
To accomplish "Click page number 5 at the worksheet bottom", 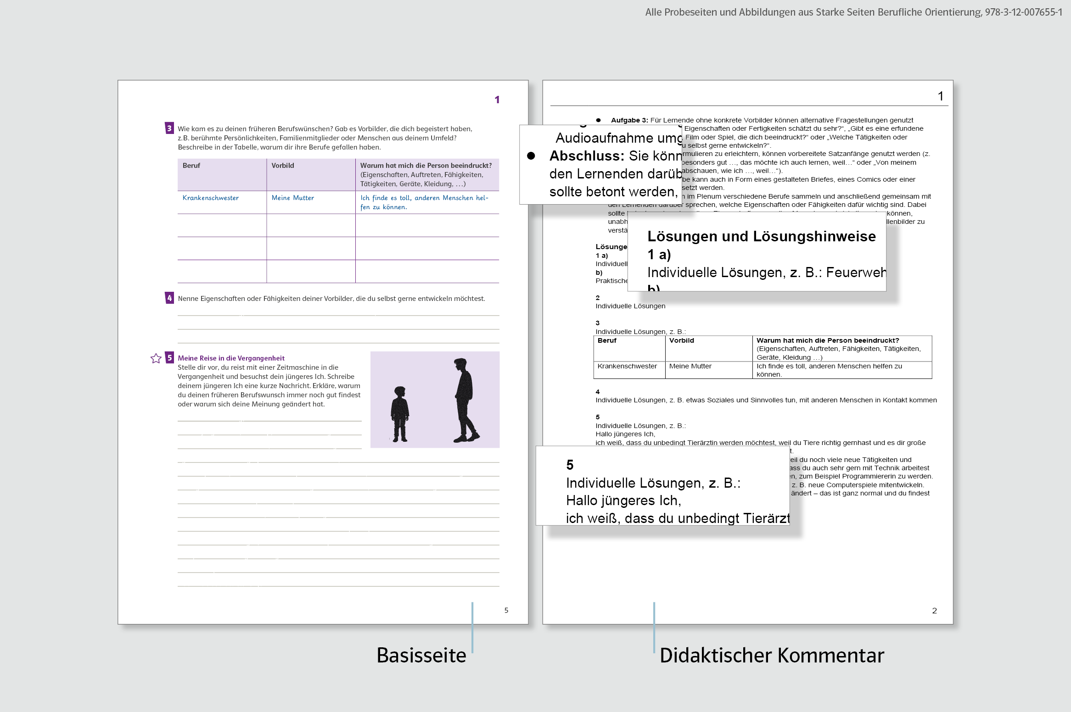I will pos(506,610).
